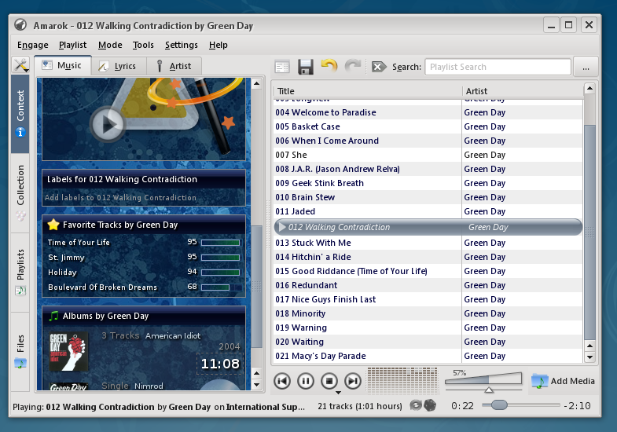
Task: Select track 015 Good Riddance
Action: pos(428,271)
